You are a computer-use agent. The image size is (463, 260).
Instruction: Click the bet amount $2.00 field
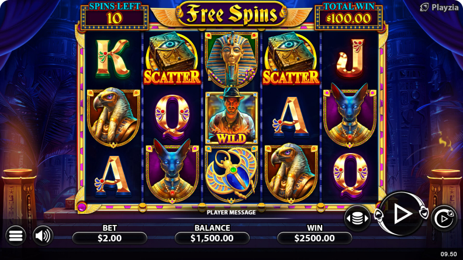click(109, 238)
